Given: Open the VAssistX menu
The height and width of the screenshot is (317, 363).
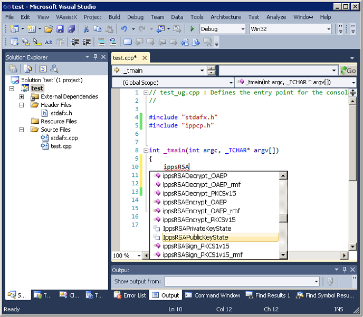Looking at the screenshot, I should tap(66, 17).
